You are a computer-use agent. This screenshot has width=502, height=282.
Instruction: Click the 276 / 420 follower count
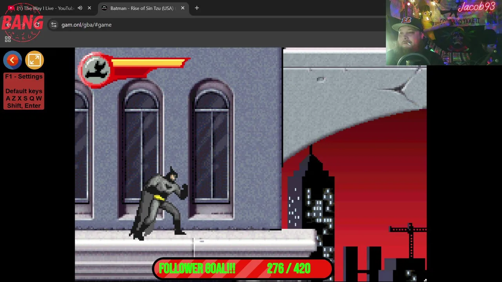(289, 269)
